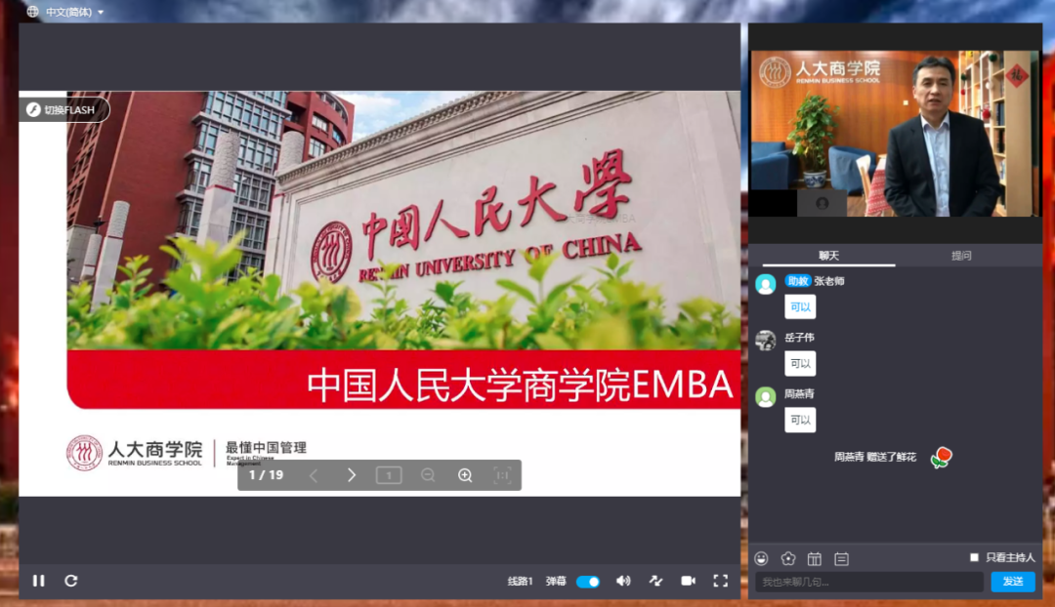This screenshot has width=1055, height=607.
Task: Go to next slide arrow
Action: [x=352, y=475]
